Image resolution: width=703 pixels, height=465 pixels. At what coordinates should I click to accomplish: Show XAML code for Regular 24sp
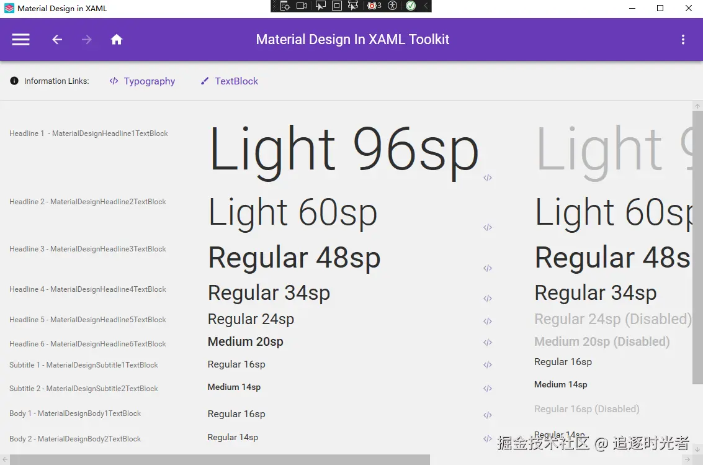coord(488,321)
